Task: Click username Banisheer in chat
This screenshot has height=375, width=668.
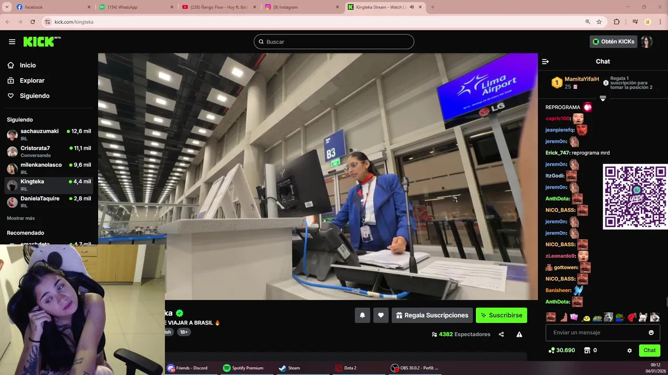Action: coord(558,290)
